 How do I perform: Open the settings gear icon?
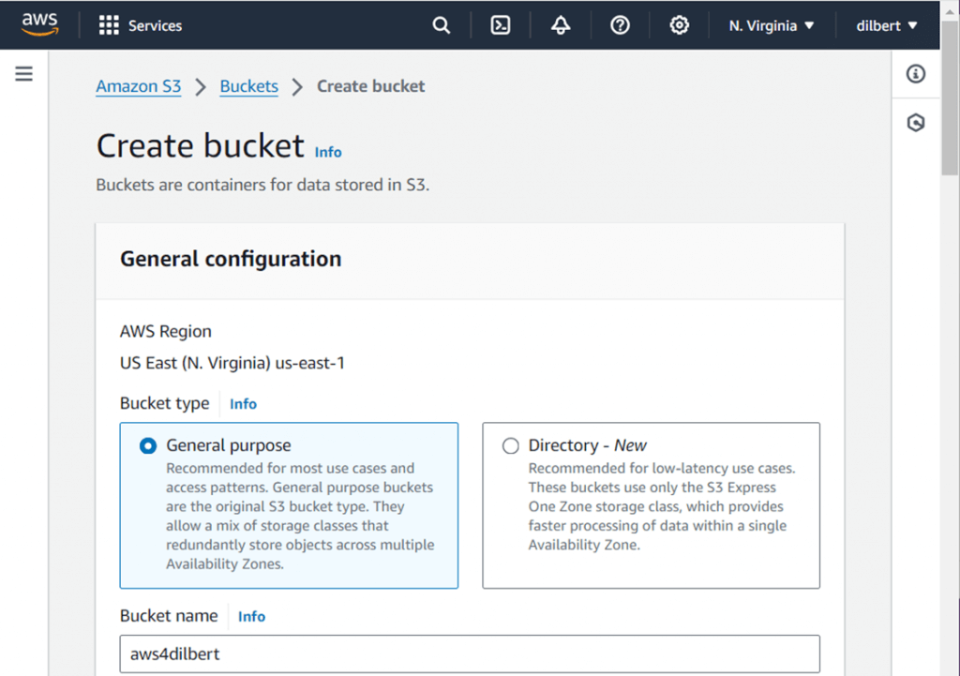point(679,25)
